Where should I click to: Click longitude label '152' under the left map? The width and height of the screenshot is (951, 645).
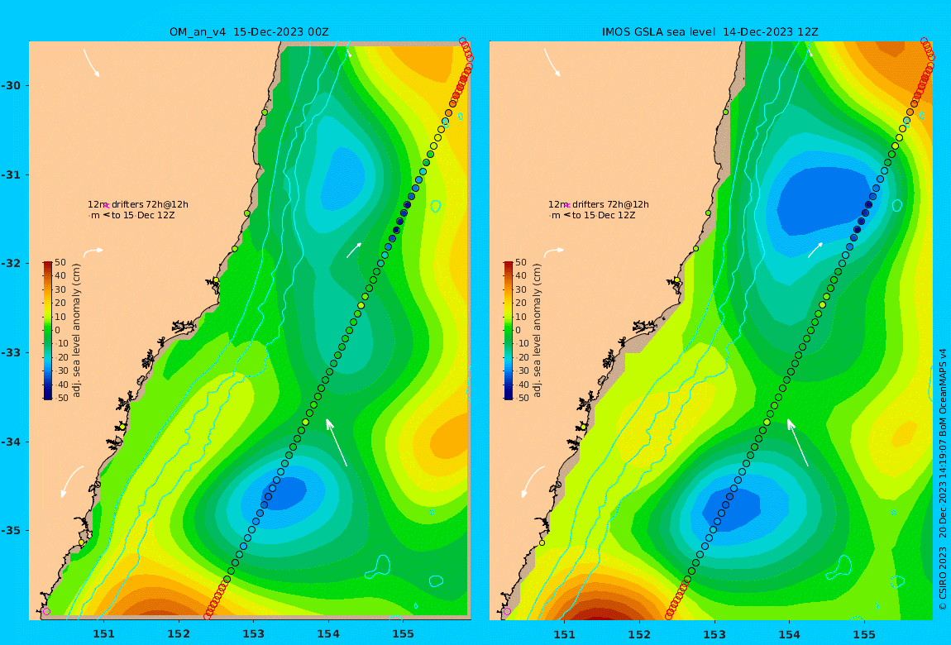pos(179,634)
